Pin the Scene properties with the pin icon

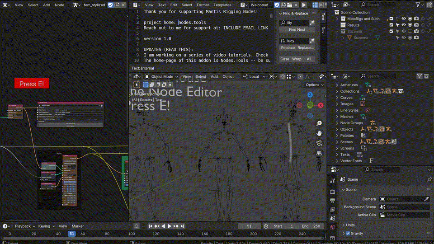point(429,179)
